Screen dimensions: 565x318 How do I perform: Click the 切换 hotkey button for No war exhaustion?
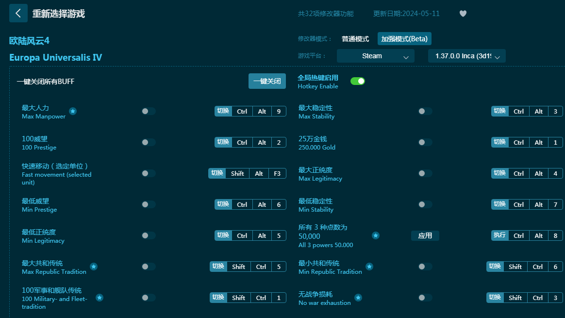pyautogui.click(x=495, y=298)
